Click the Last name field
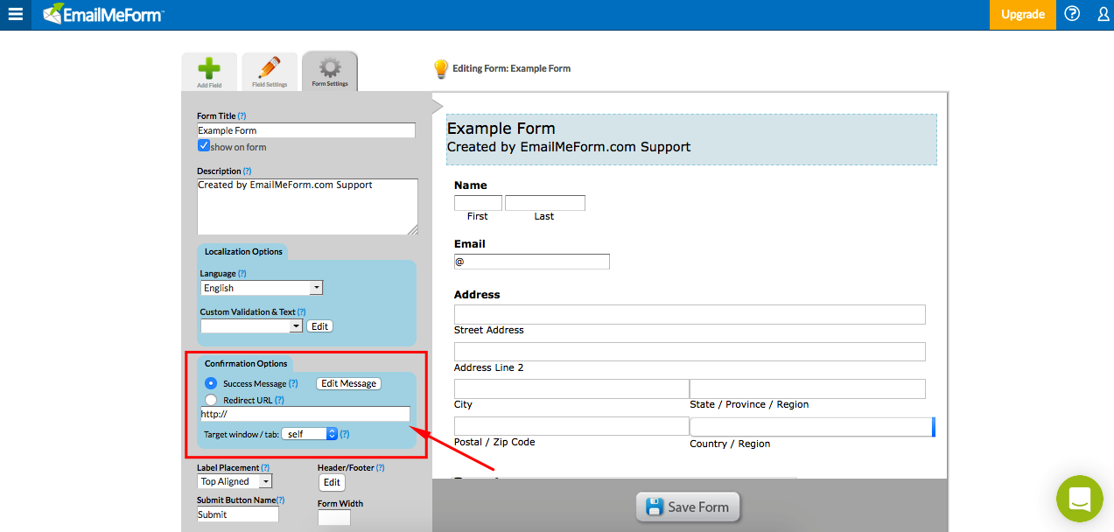The height and width of the screenshot is (532, 1114). pyautogui.click(x=545, y=203)
